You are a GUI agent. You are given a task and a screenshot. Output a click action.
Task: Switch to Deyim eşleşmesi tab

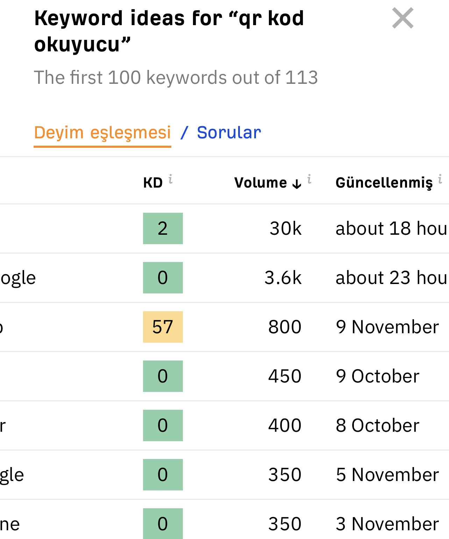102,133
